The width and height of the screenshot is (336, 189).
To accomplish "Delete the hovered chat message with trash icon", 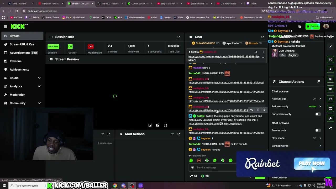I will click(x=264, y=110).
